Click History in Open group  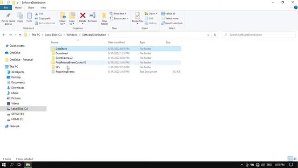(151, 23)
